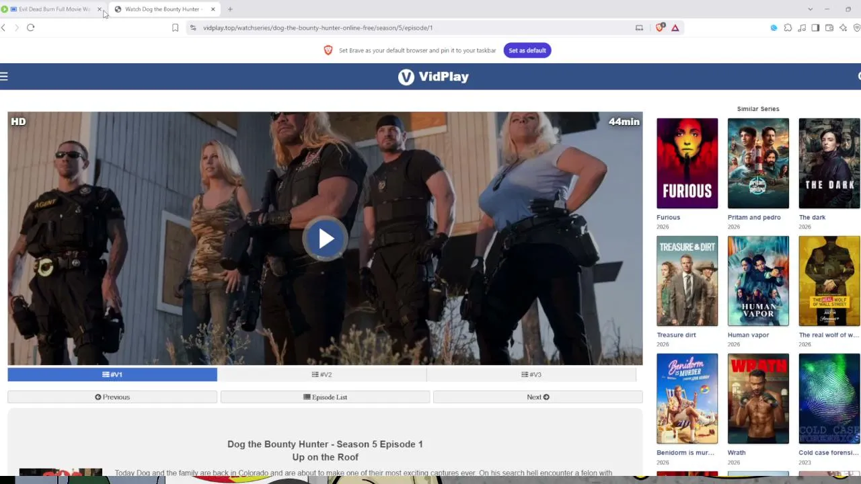This screenshot has width=861, height=484.
Task: Open the Extensions puzzle icon
Action: pyautogui.click(x=788, y=28)
